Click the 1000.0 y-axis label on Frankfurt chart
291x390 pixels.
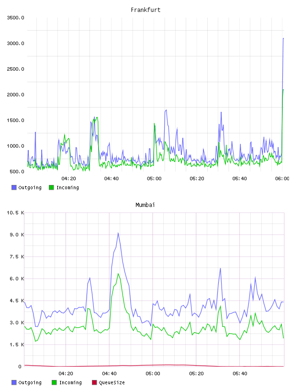(15, 146)
